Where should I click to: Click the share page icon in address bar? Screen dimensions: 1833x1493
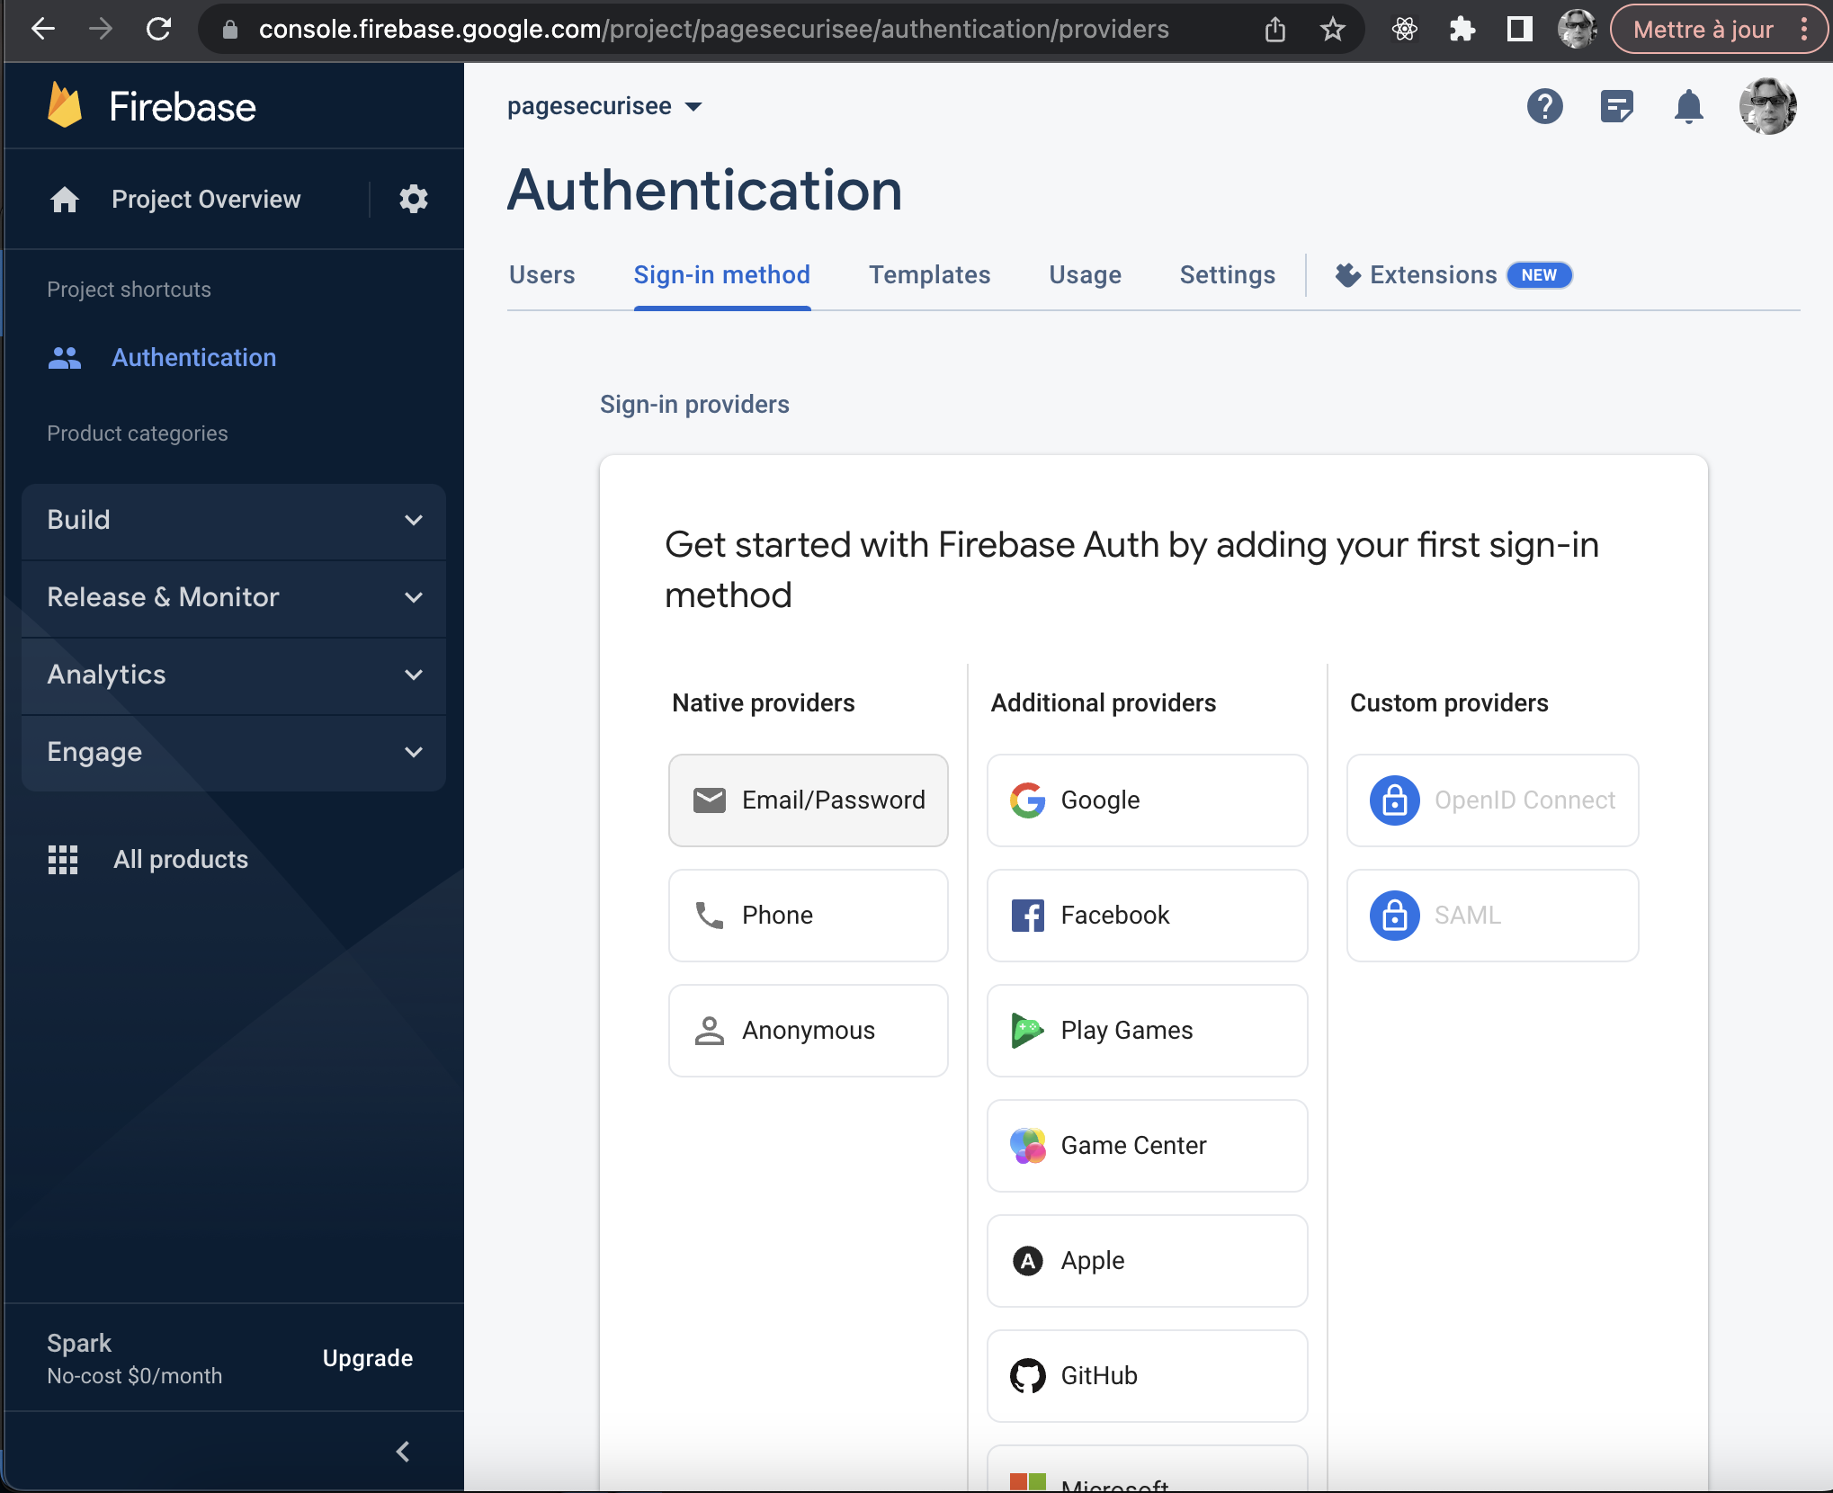coord(1274,29)
